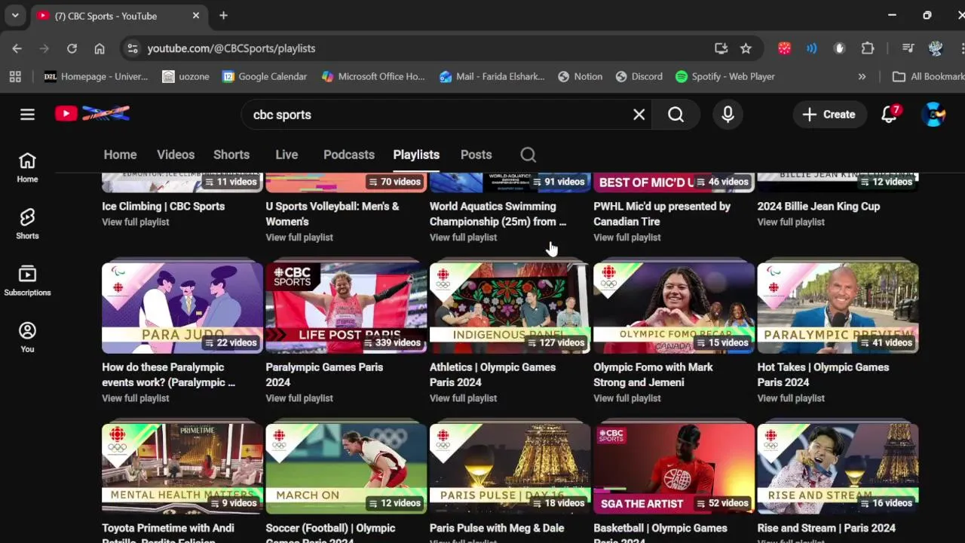Open the PWHL Mic'd up playlist title
Screen dimensions: 965x543
tap(662, 213)
